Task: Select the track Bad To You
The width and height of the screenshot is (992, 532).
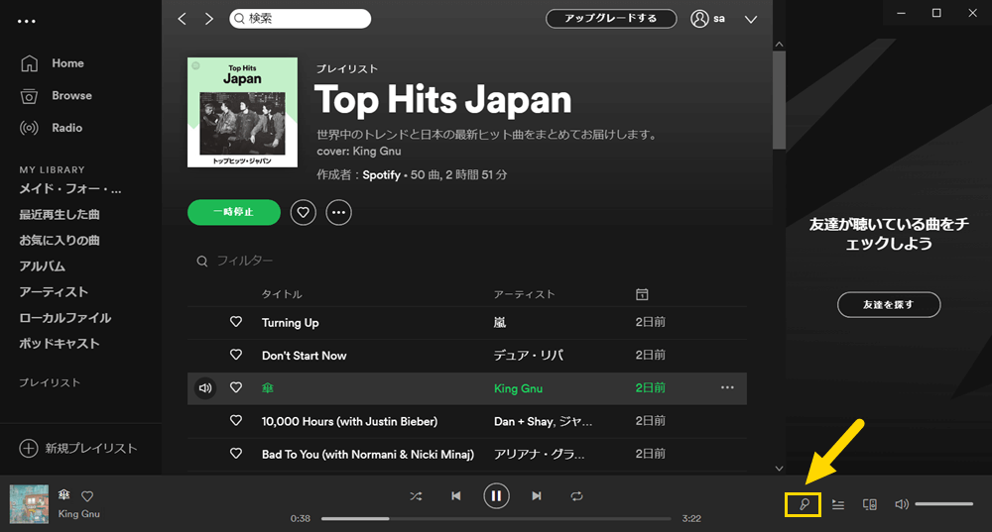Action: click(368, 455)
